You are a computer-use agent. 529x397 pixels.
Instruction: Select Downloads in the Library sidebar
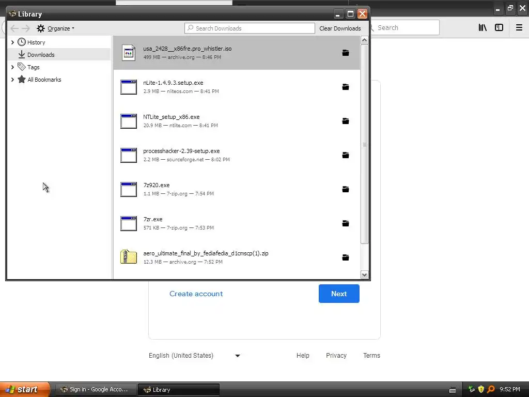coord(41,55)
